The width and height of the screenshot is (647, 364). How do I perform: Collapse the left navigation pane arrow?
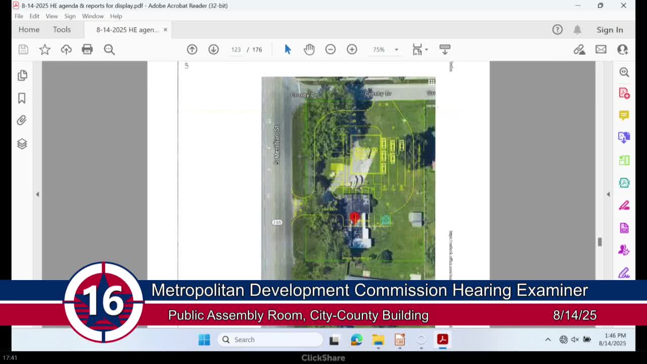point(37,194)
